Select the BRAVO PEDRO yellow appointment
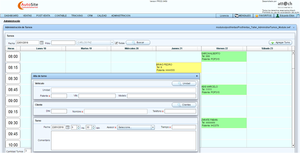Viewport: 300px width, 153px height. 179,68
